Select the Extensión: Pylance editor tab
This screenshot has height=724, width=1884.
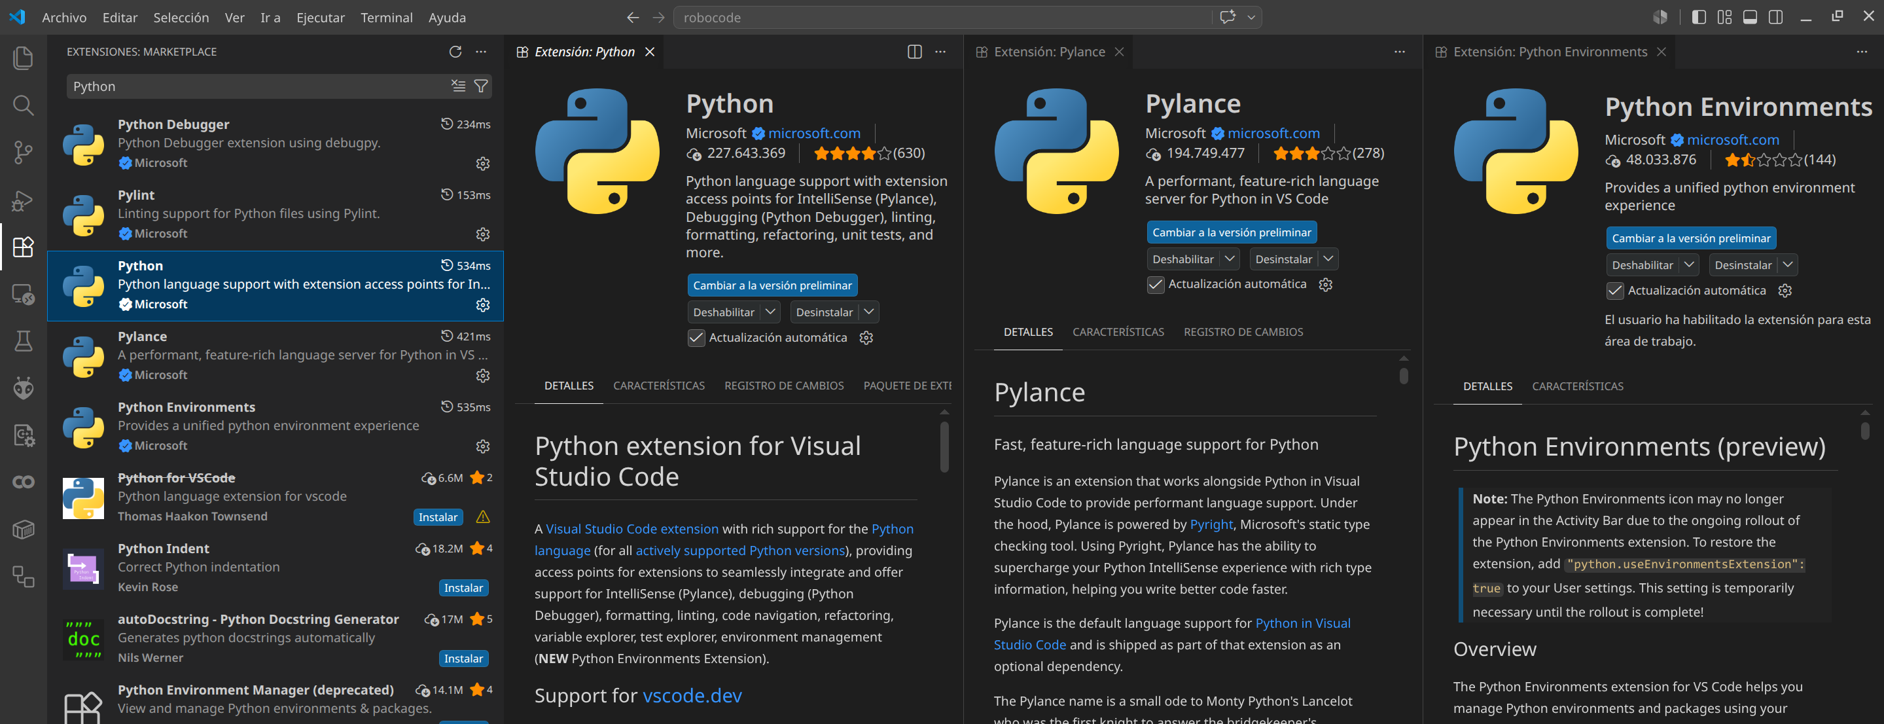1049,52
